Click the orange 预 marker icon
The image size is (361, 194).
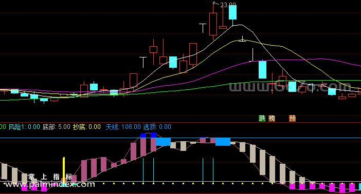293,118
